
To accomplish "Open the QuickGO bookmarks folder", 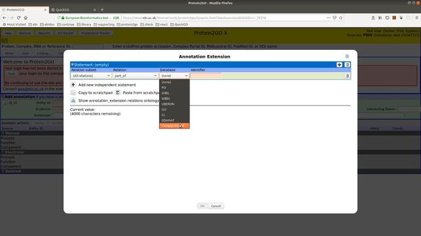I will click(179, 24).
